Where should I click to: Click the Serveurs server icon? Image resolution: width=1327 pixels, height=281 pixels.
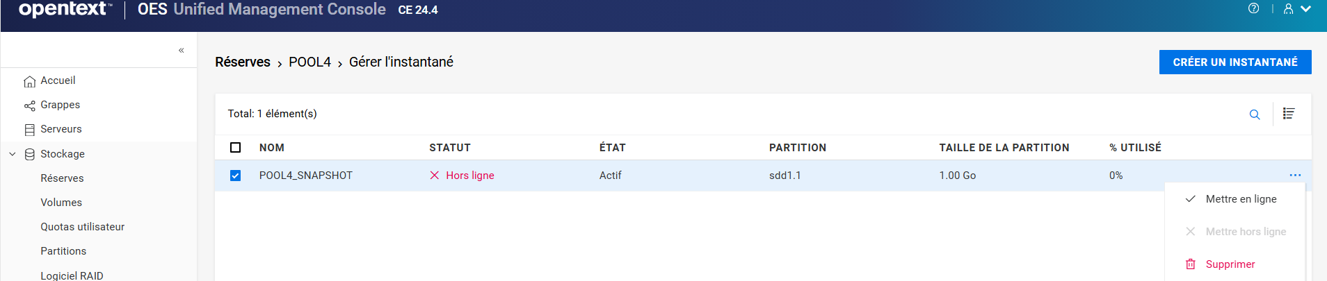point(29,130)
